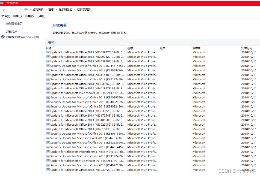Go back using the back arrow
The image size is (260, 176).
pos(4,10)
